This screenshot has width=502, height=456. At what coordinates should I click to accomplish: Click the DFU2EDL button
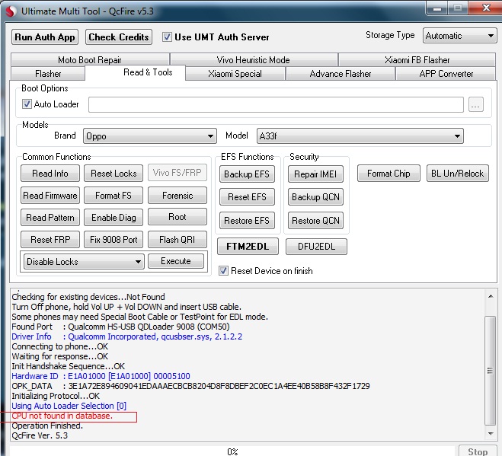coord(316,247)
